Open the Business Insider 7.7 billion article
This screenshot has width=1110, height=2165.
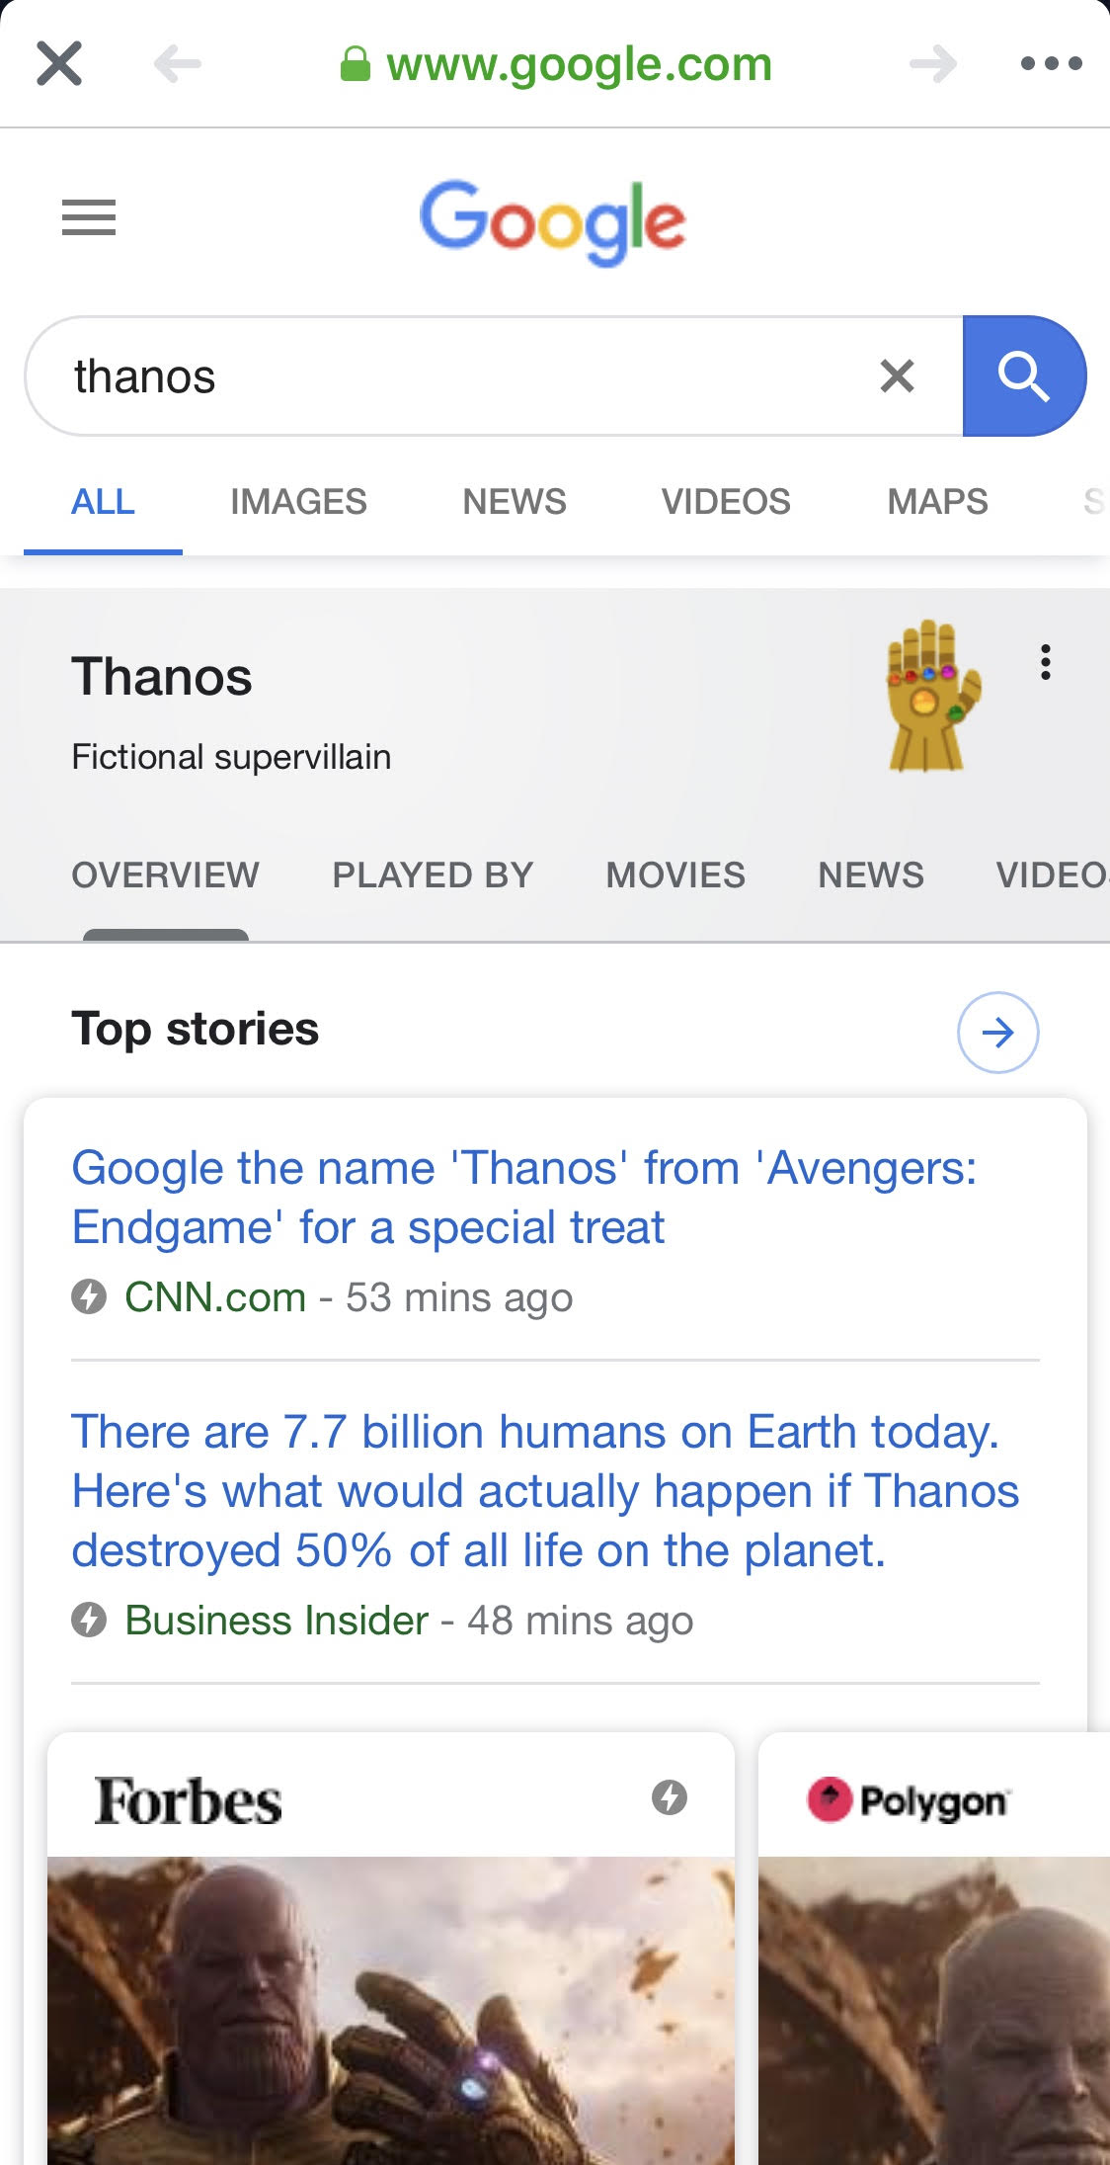click(x=543, y=1491)
